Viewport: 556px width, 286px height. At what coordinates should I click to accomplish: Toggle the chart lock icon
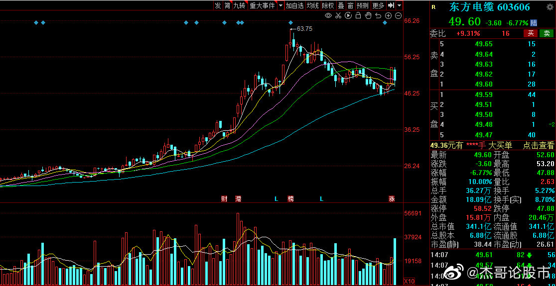(x=358, y=16)
